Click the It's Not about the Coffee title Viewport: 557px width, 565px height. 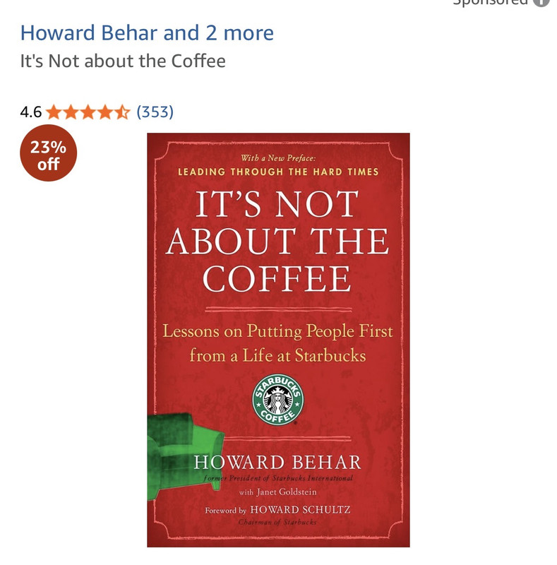tap(123, 61)
